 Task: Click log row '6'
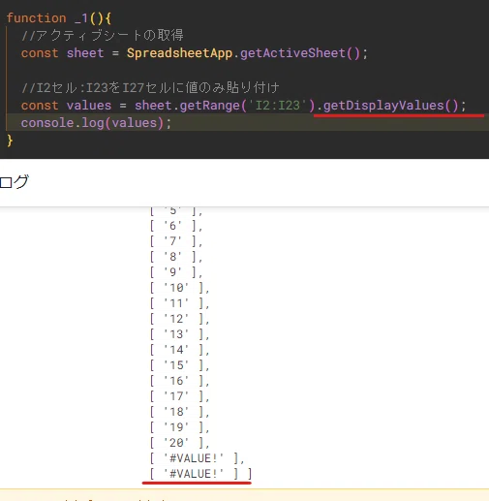pyautogui.click(x=176, y=226)
